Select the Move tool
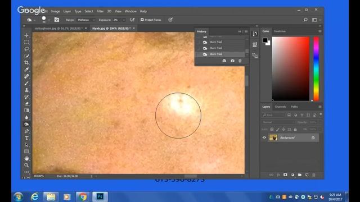The width and height of the screenshot is (360, 202). (26, 35)
